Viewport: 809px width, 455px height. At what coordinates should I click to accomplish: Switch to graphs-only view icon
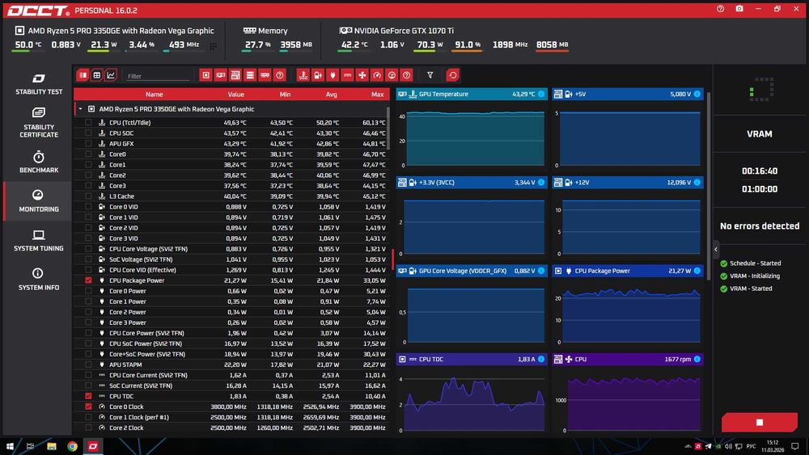[110, 75]
